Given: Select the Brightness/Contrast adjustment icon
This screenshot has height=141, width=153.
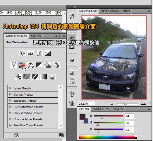Looking at the screenshot, I should click(x=22, y=53).
